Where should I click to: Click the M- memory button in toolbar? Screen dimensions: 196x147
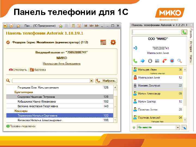click(x=97, y=26)
